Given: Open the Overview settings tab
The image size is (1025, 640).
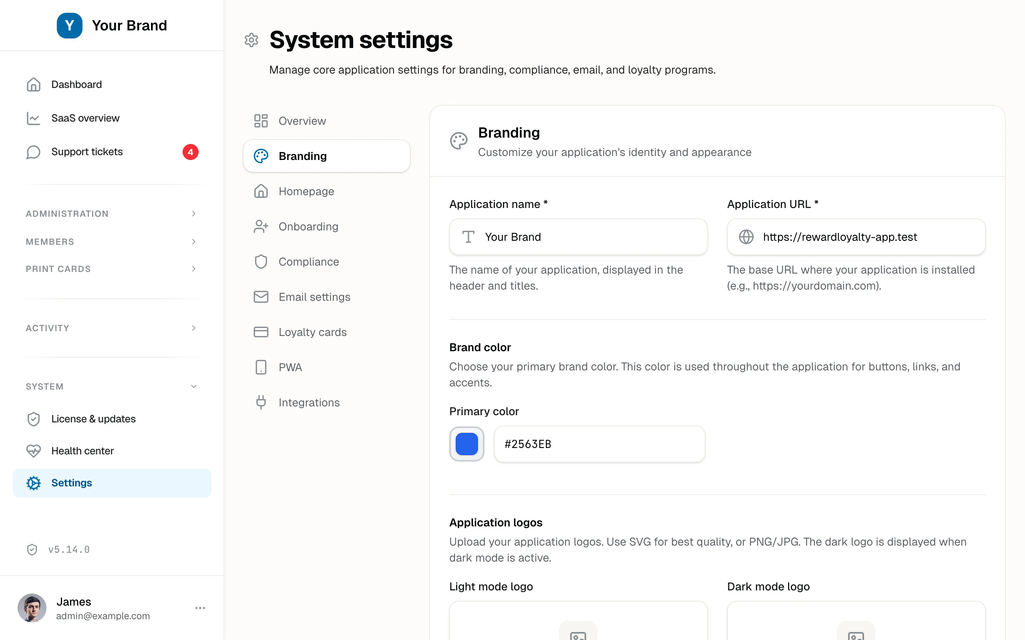Looking at the screenshot, I should click(327, 121).
